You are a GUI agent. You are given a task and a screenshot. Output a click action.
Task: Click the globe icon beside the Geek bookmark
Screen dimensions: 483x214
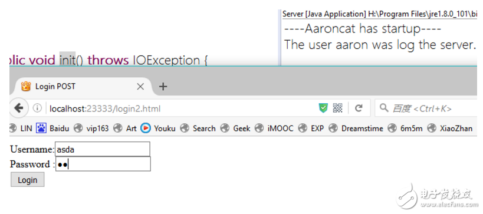224,128
